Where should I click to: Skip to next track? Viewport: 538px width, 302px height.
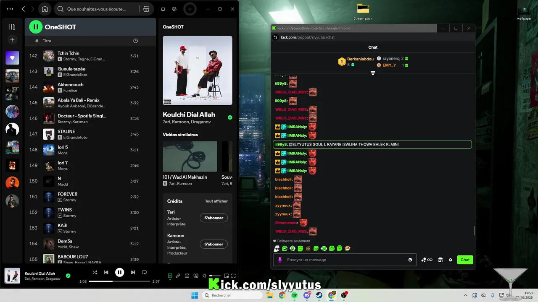pyautogui.click(x=133, y=272)
